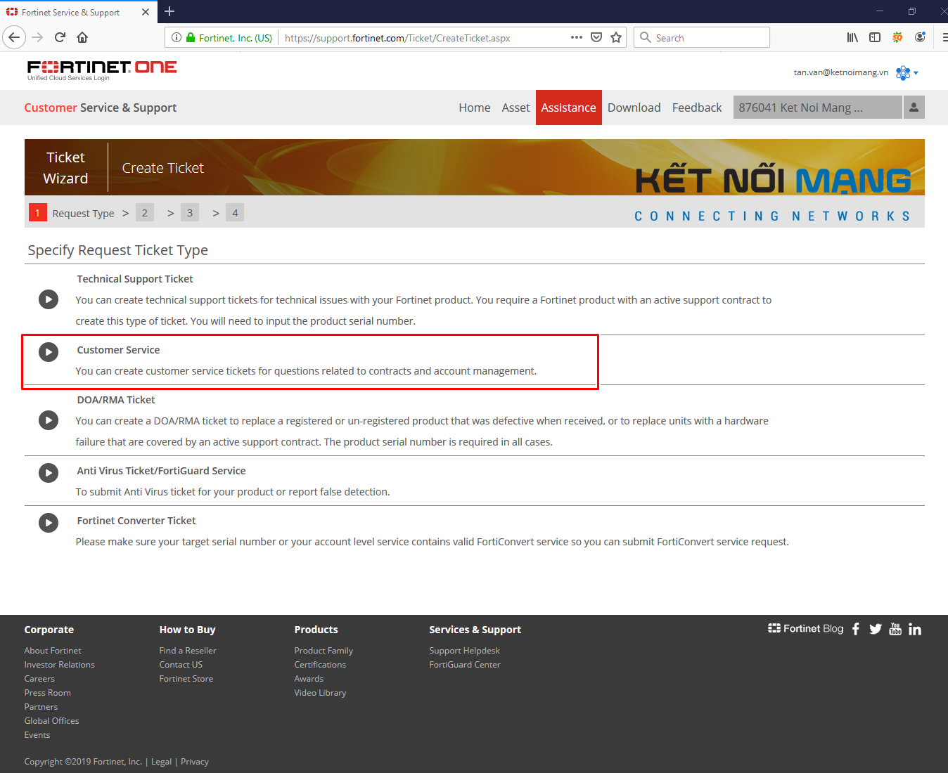
Task: Bookmark this page with the star icon
Action: pos(616,37)
